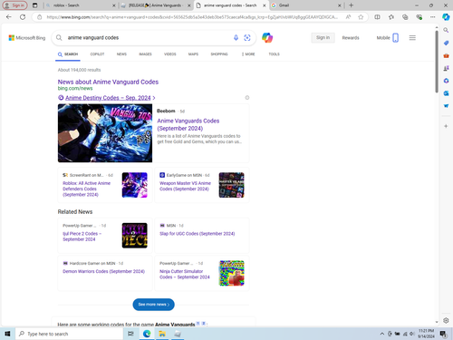Click Edge sidebar search icon
453x340 pixels.
[446, 30]
